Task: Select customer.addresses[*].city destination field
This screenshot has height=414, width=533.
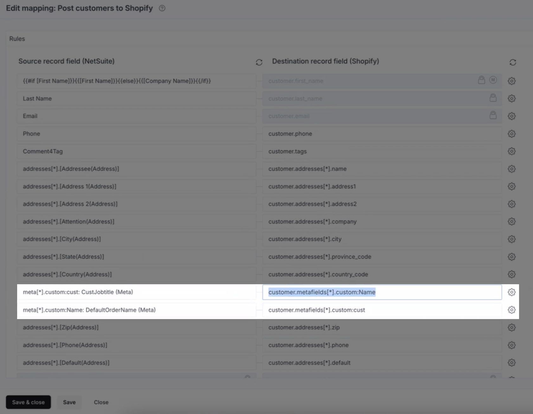Action: pos(382,239)
